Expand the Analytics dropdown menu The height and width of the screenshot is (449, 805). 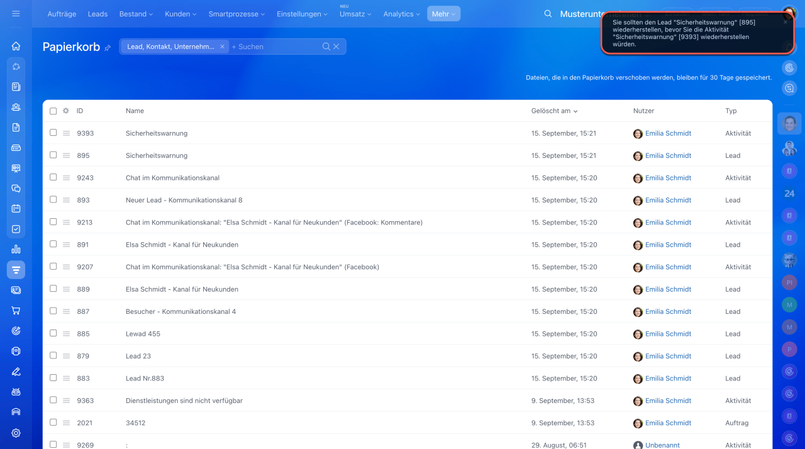click(402, 14)
